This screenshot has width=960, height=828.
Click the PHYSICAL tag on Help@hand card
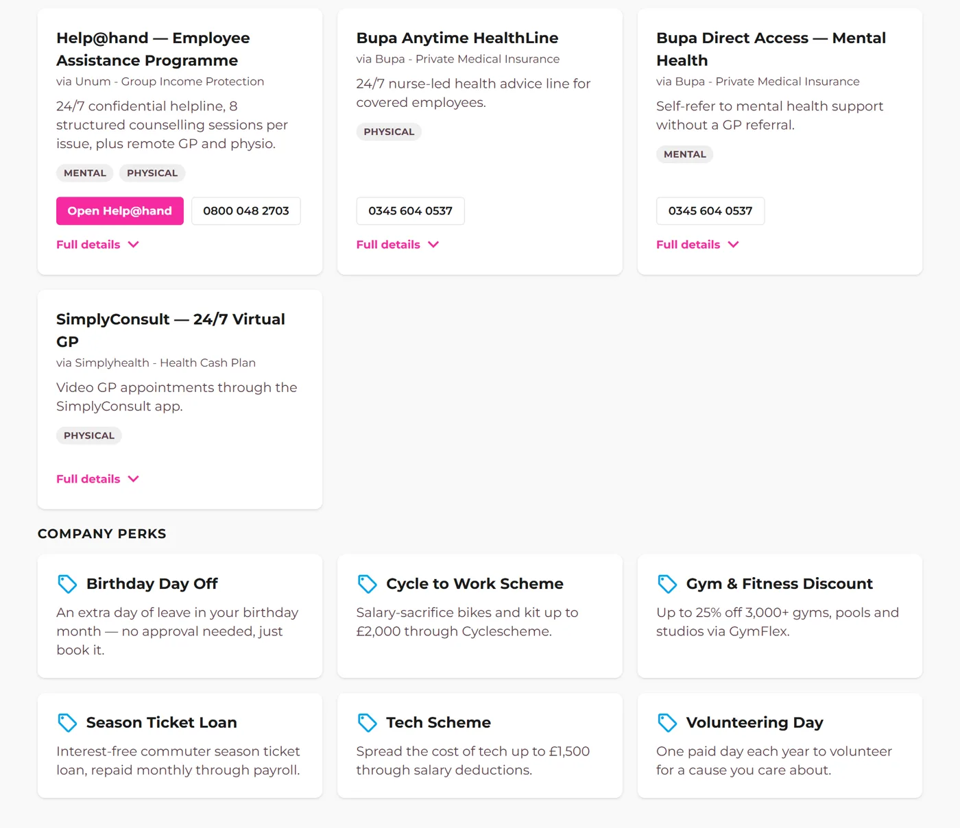(152, 173)
